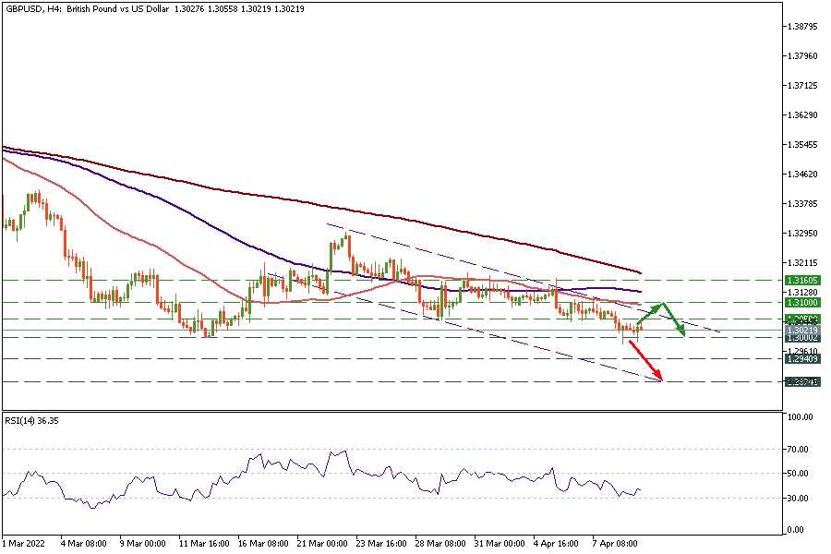
Task: Click the RSI 70.00 scale label
Action: point(798,449)
